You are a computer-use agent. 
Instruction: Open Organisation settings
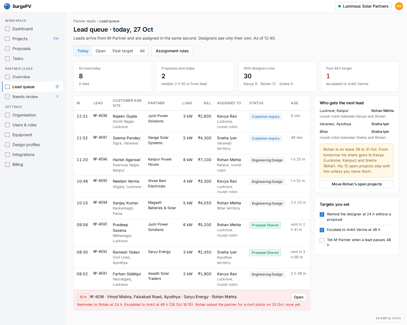33,115
